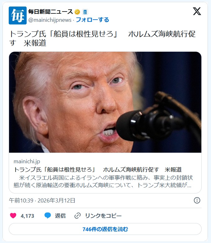211x243 pixels.
Task: Click the chain link copy icon
Action: click(x=77, y=216)
